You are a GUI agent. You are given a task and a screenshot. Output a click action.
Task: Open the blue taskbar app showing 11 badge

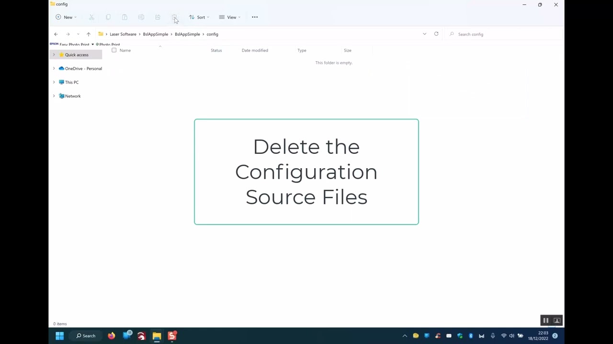point(127,335)
